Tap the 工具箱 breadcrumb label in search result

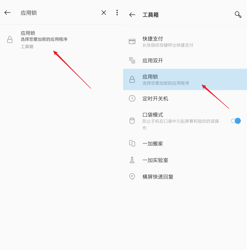pos(27,47)
